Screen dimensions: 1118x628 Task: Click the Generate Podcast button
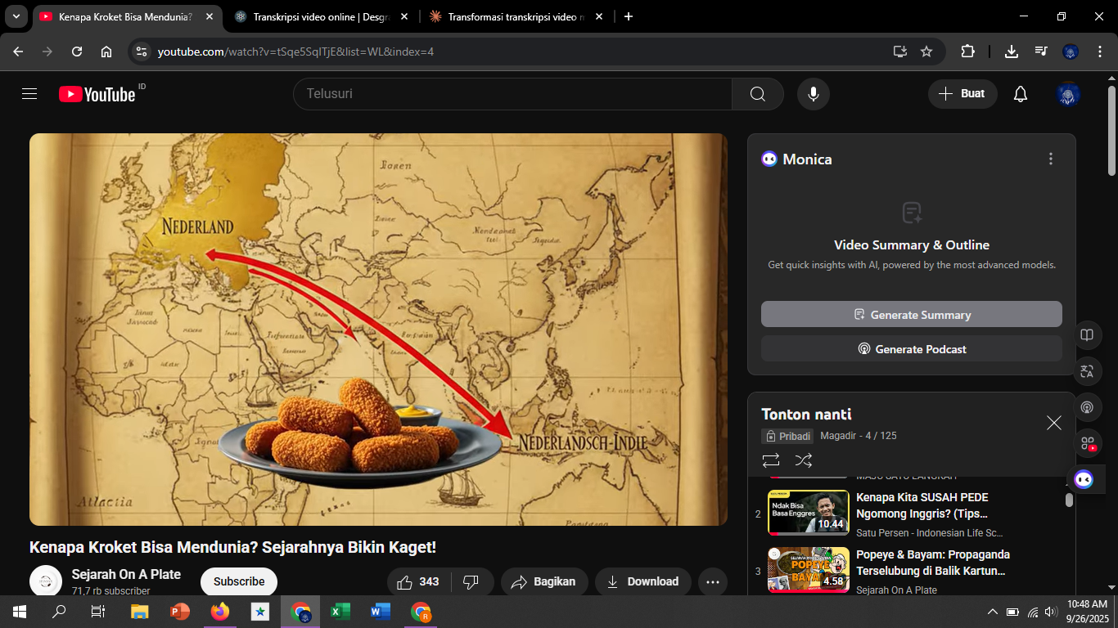coord(911,349)
